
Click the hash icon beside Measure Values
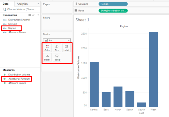(x=5, y=83)
